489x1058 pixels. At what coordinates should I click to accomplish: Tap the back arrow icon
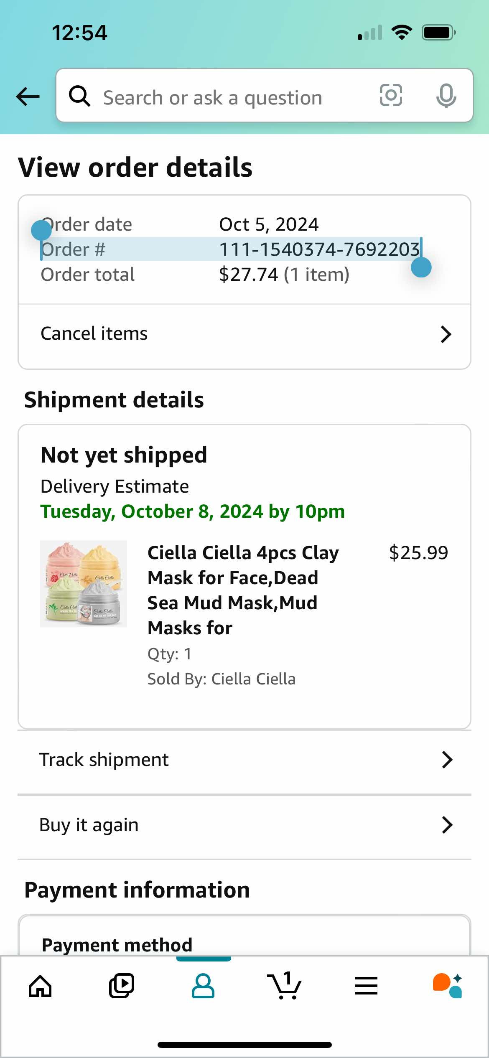[28, 97]
